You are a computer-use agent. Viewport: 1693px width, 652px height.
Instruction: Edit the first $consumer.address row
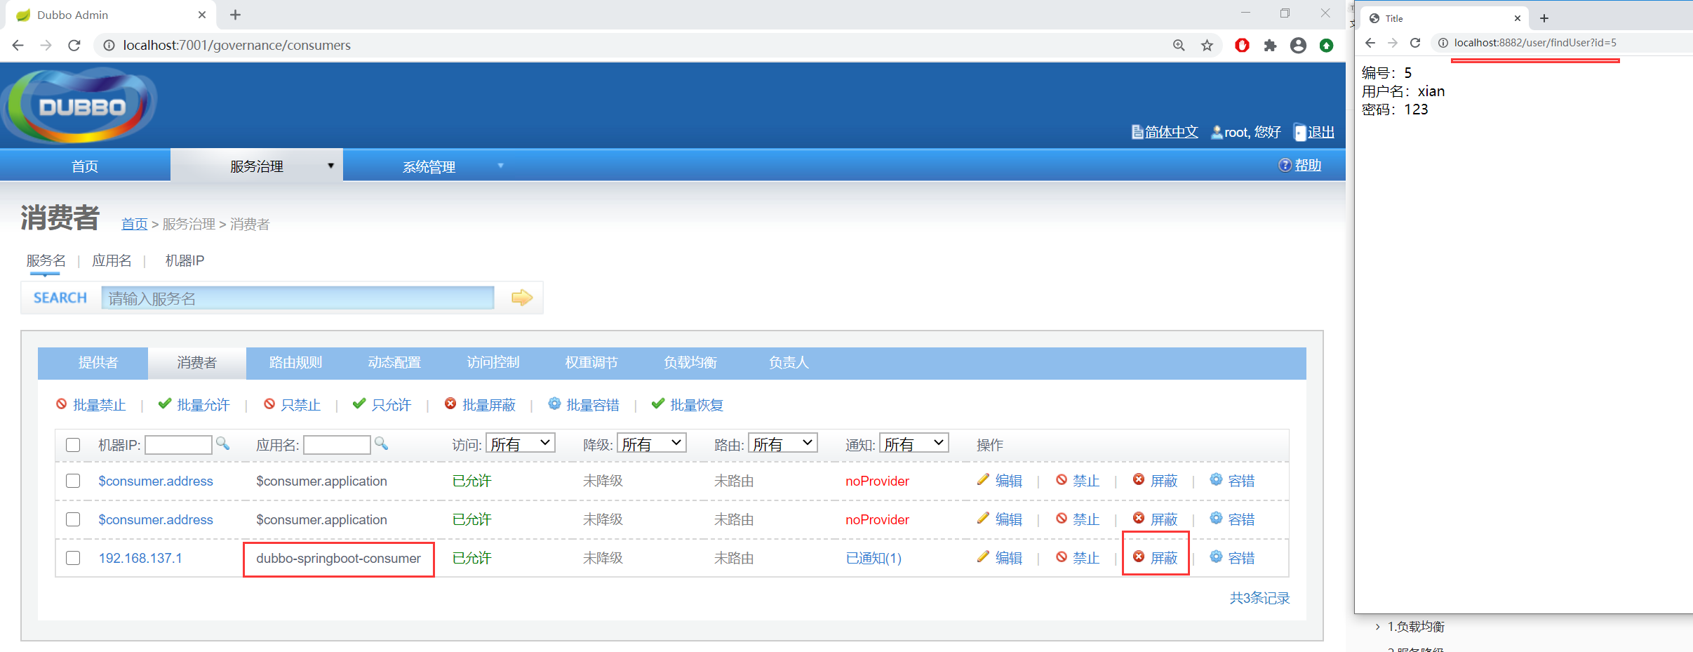pos(1000,480)
